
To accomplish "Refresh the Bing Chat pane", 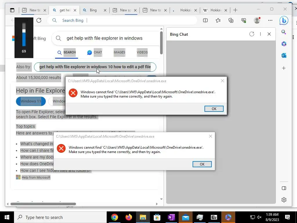I will pyautogui.click(x=251, y=34).
